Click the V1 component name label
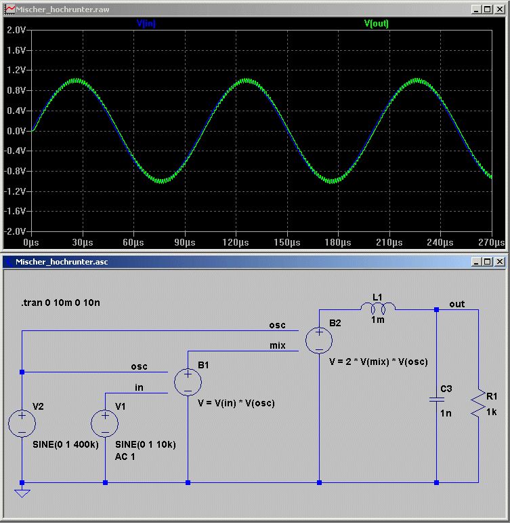Screen dimensions: 510x523 [121, 406]
